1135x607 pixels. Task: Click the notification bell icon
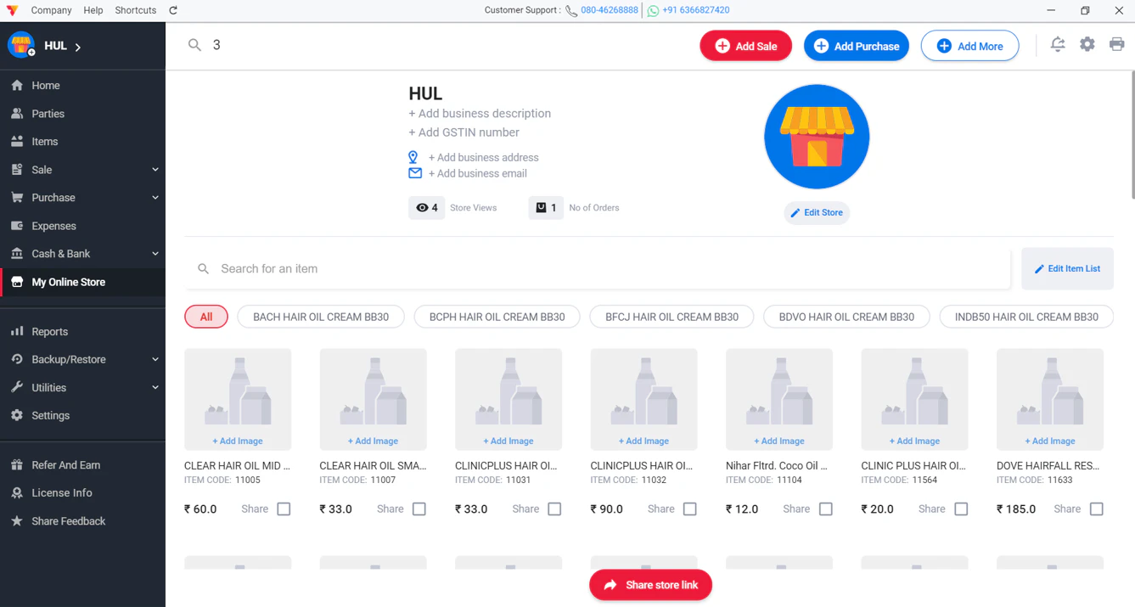pyautogui.click(x=1058, y=45)
